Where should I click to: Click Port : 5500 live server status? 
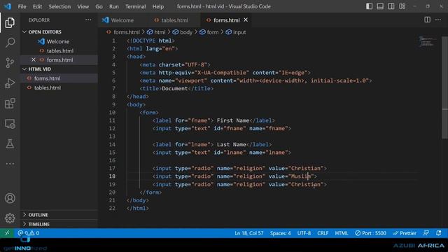(370, 233)
